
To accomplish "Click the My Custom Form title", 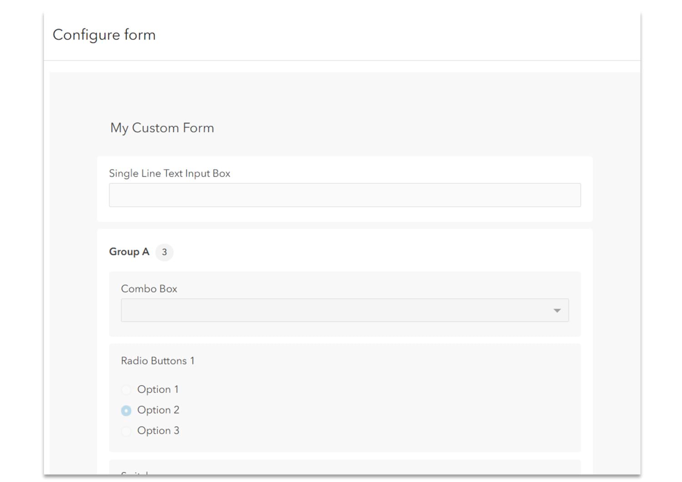I will [162, 128].
